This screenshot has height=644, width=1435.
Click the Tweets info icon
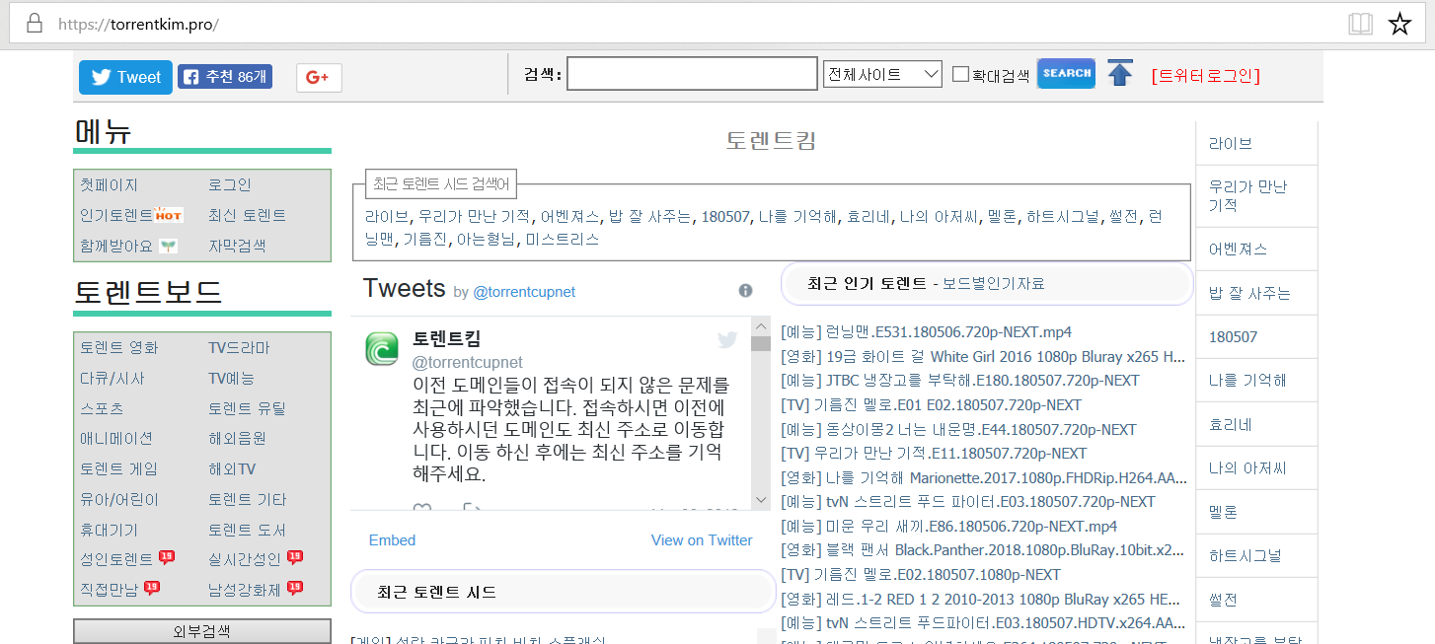[x=745, y=290]
